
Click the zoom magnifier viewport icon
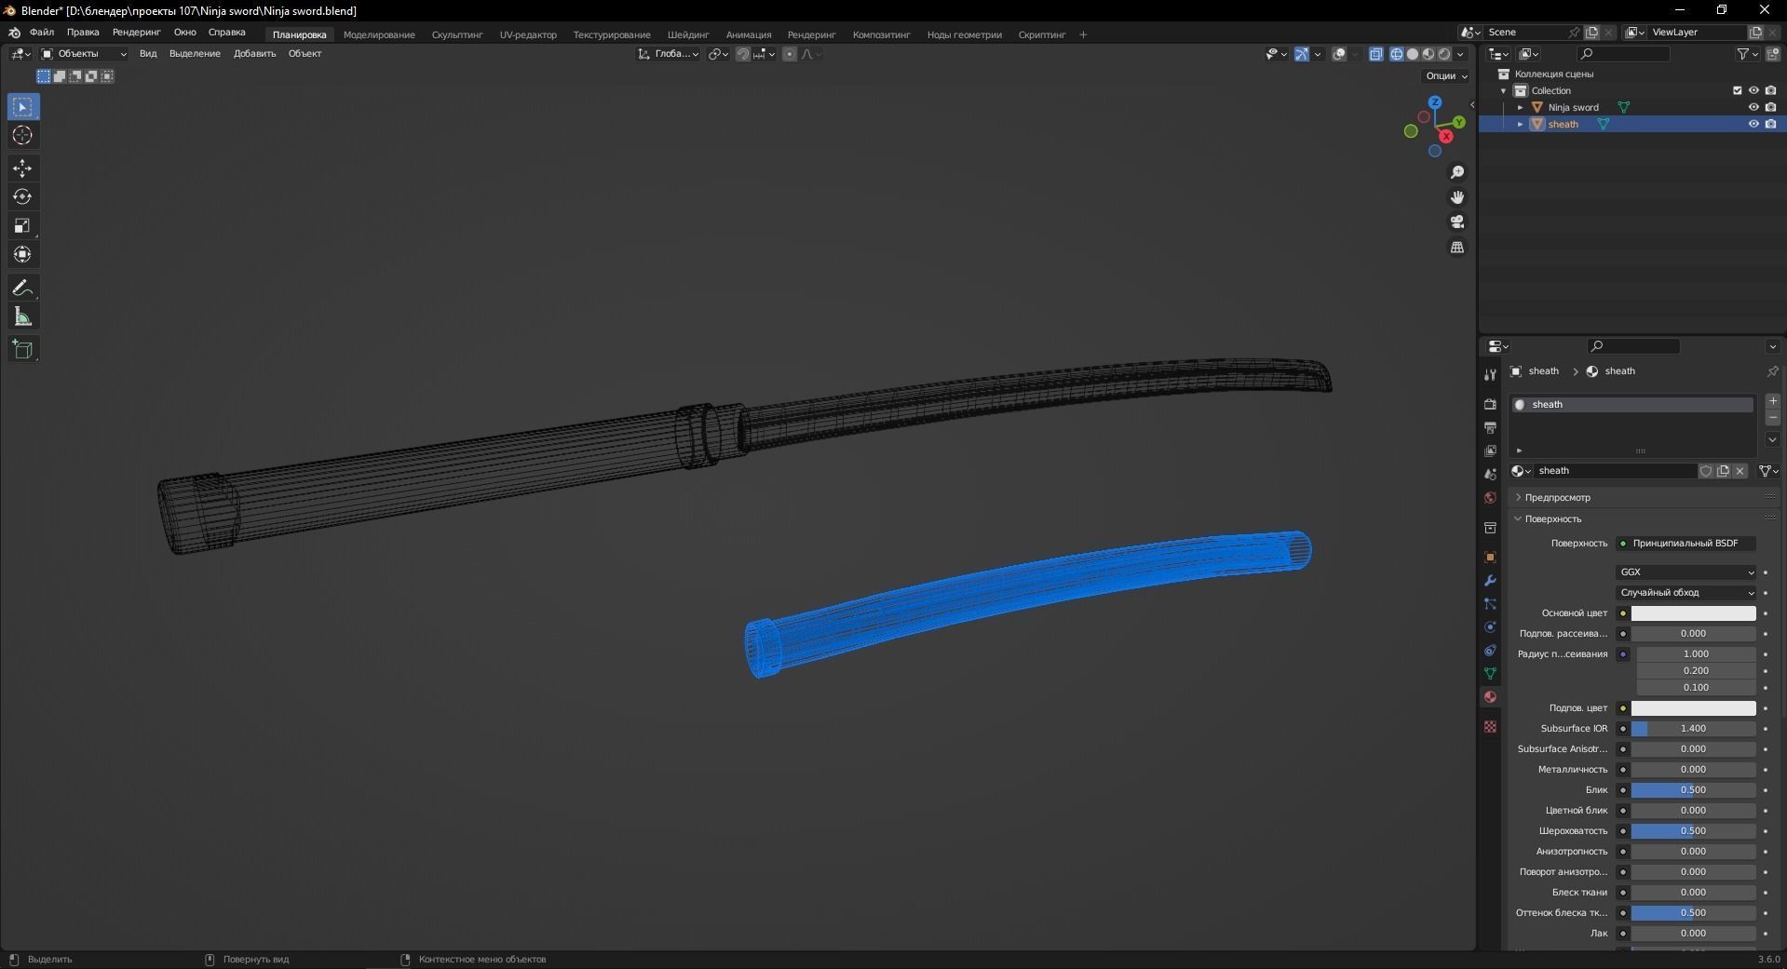click(x=1457, y=172)
